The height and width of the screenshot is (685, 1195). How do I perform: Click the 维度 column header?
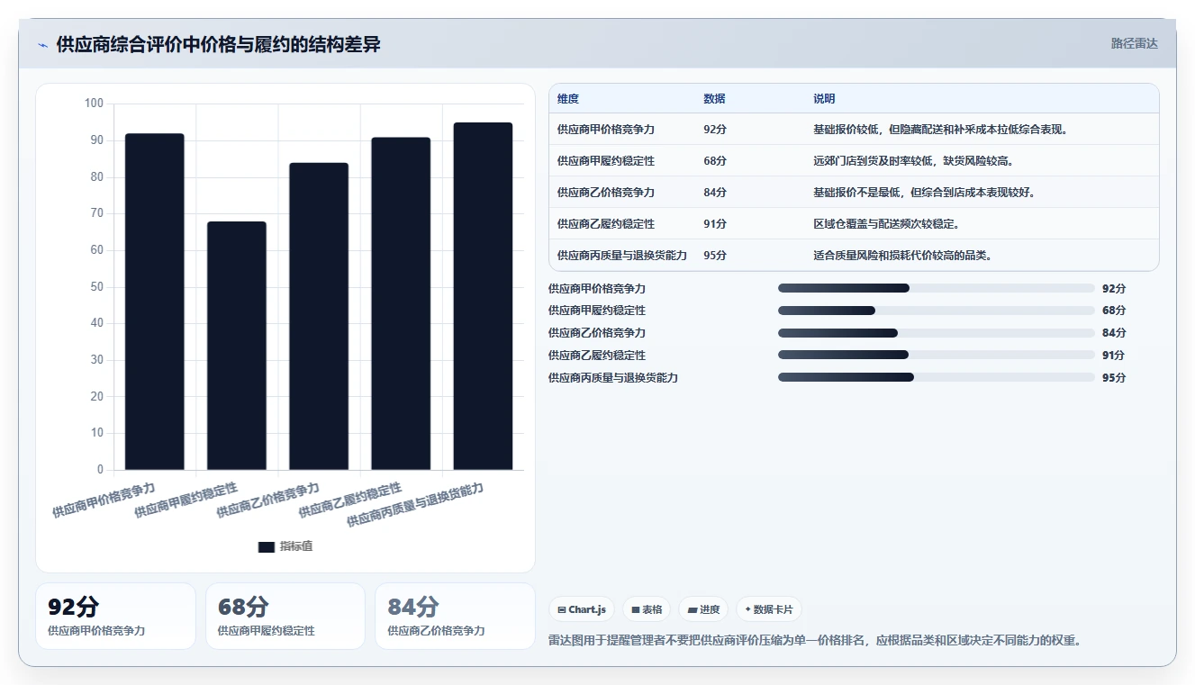tap(568, 99)
